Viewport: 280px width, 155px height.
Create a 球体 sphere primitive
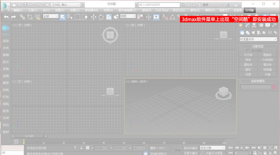tap(248, 60)
